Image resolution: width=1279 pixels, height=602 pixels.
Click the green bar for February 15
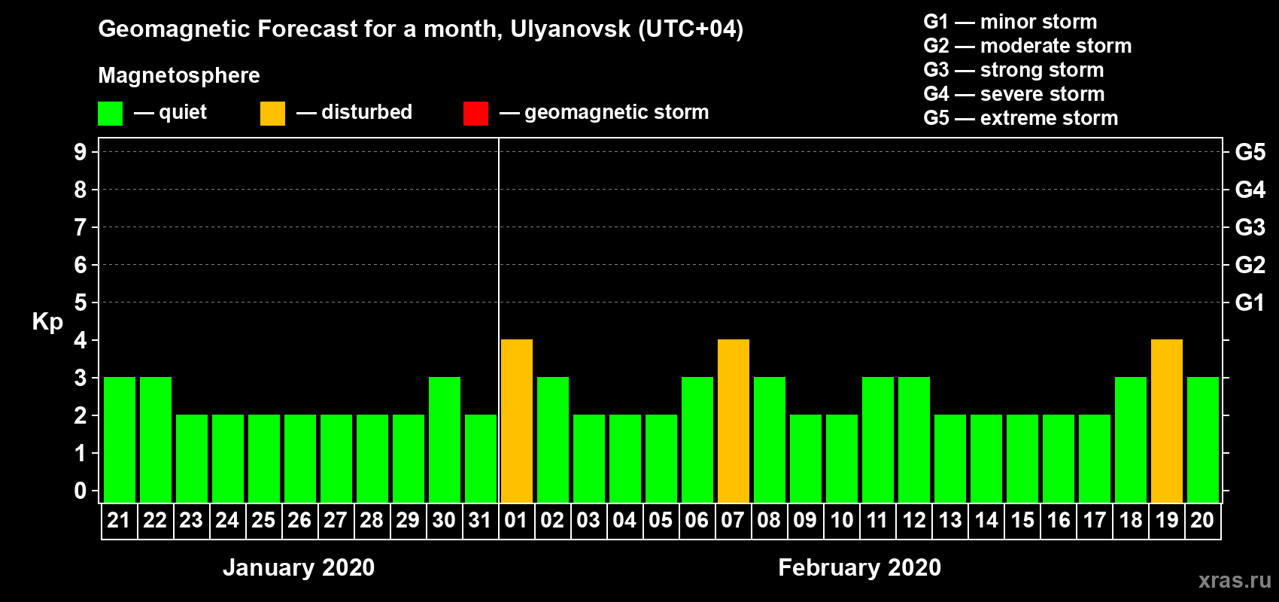[x=1022, y=458]
